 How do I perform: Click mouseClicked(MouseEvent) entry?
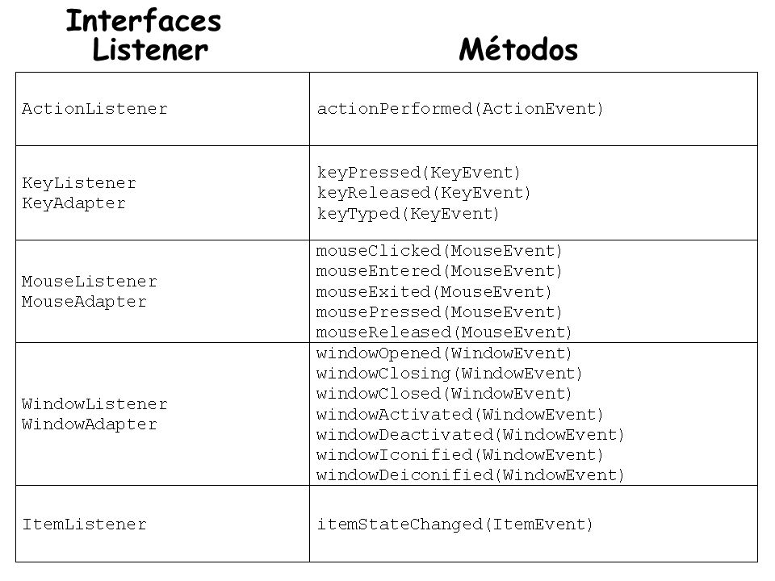pos(439,251)
